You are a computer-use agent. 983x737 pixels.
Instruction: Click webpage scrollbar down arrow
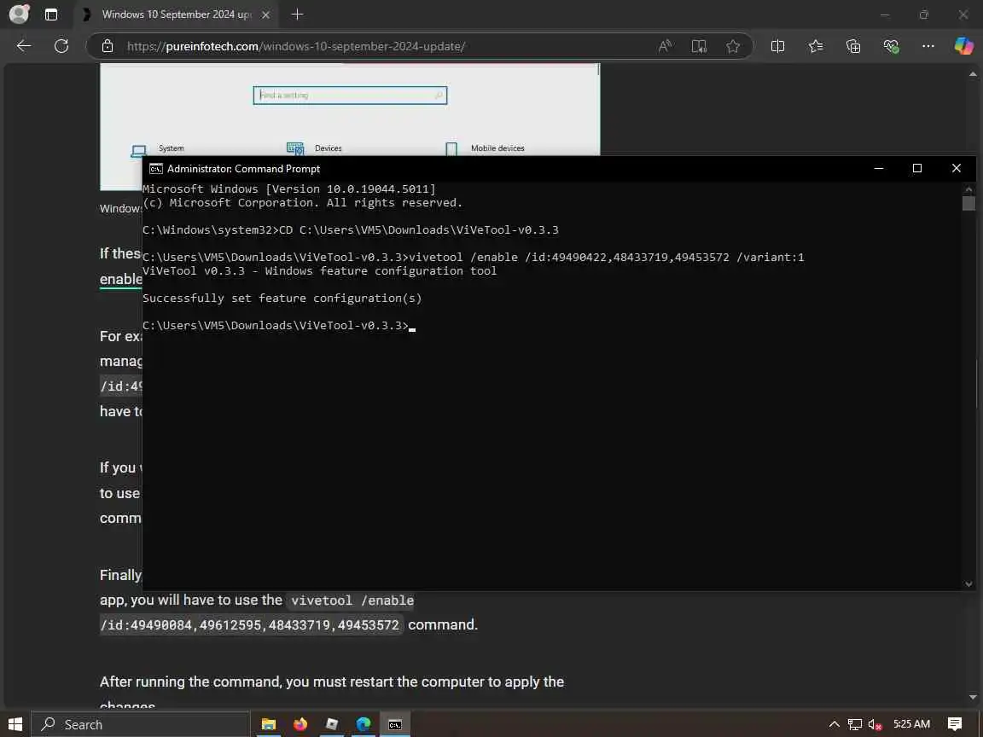(x=973, y=697)
